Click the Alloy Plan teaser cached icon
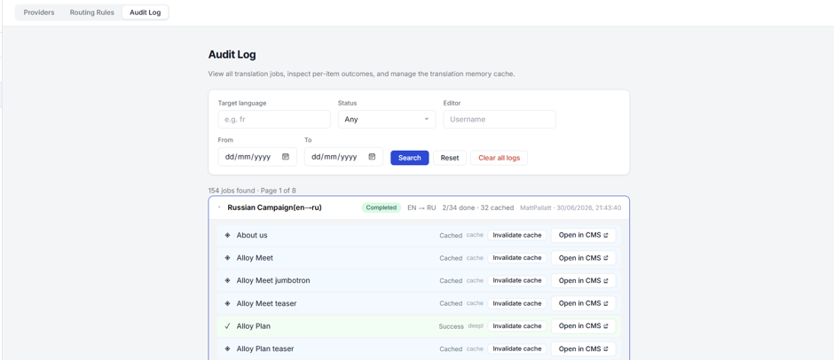The height and width of the screenshot is (360, 834). 228,348
